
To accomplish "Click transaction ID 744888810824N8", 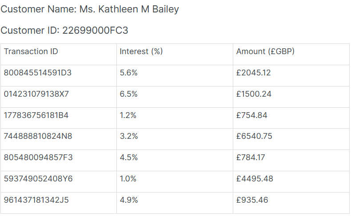I will coord(38,137).
